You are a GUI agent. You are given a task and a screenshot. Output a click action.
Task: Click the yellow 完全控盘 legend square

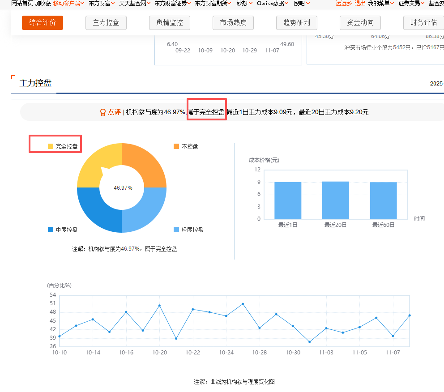51,146
